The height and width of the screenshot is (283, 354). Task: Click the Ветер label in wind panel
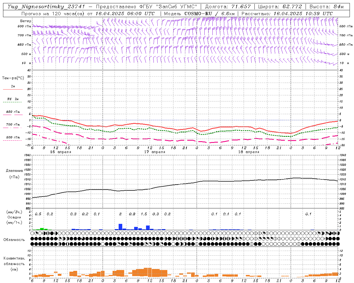[x=25, y=21]
